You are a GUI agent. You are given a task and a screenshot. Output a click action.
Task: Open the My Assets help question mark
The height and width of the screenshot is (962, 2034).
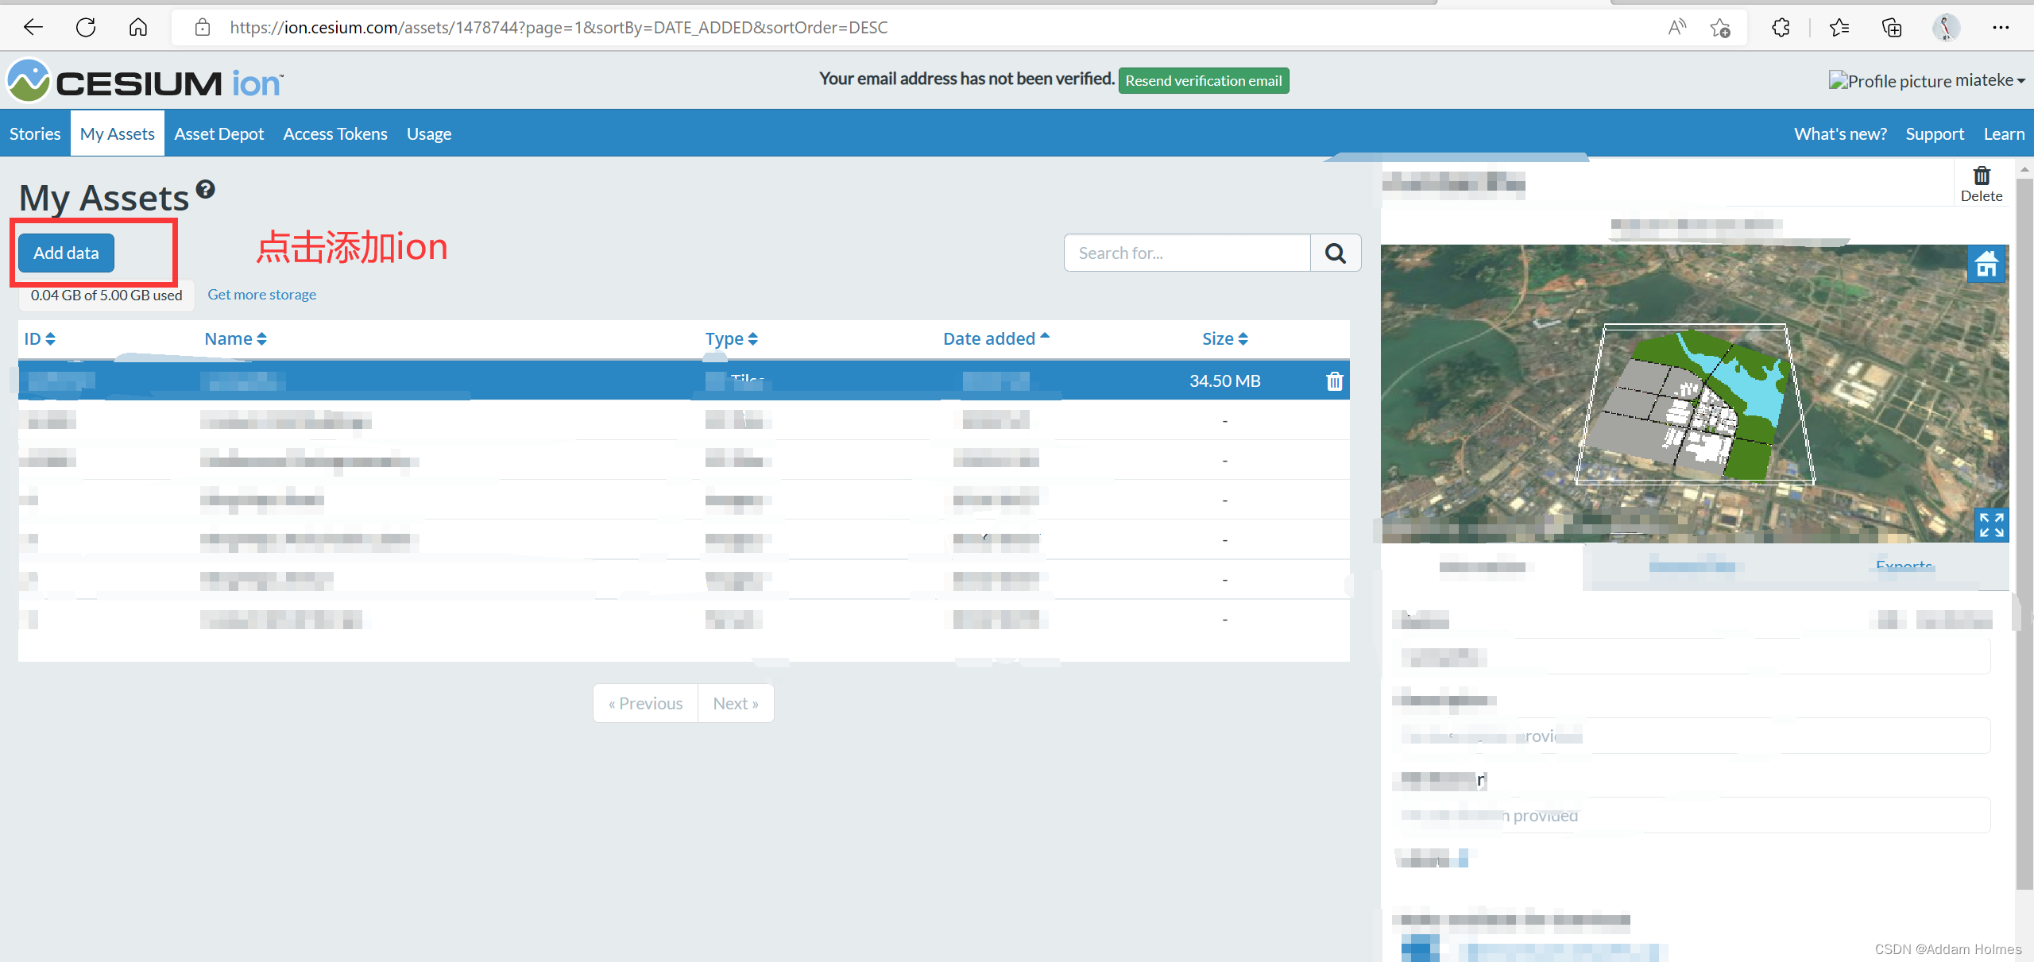coord(206,189)
